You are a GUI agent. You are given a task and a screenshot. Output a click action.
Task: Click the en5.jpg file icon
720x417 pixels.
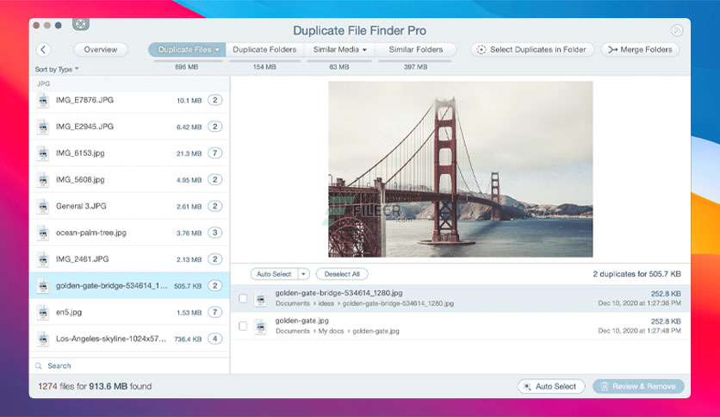coord(43,312)
